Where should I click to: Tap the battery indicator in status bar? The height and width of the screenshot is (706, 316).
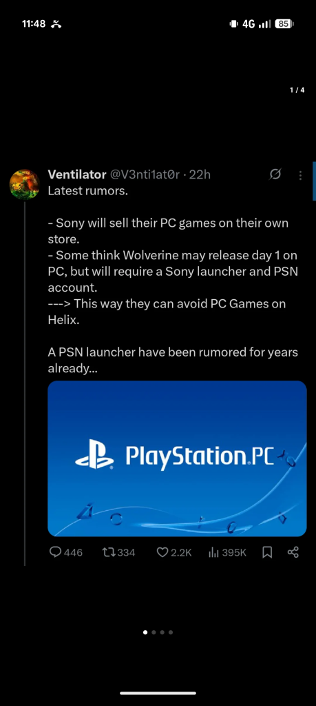pos(285,24)
